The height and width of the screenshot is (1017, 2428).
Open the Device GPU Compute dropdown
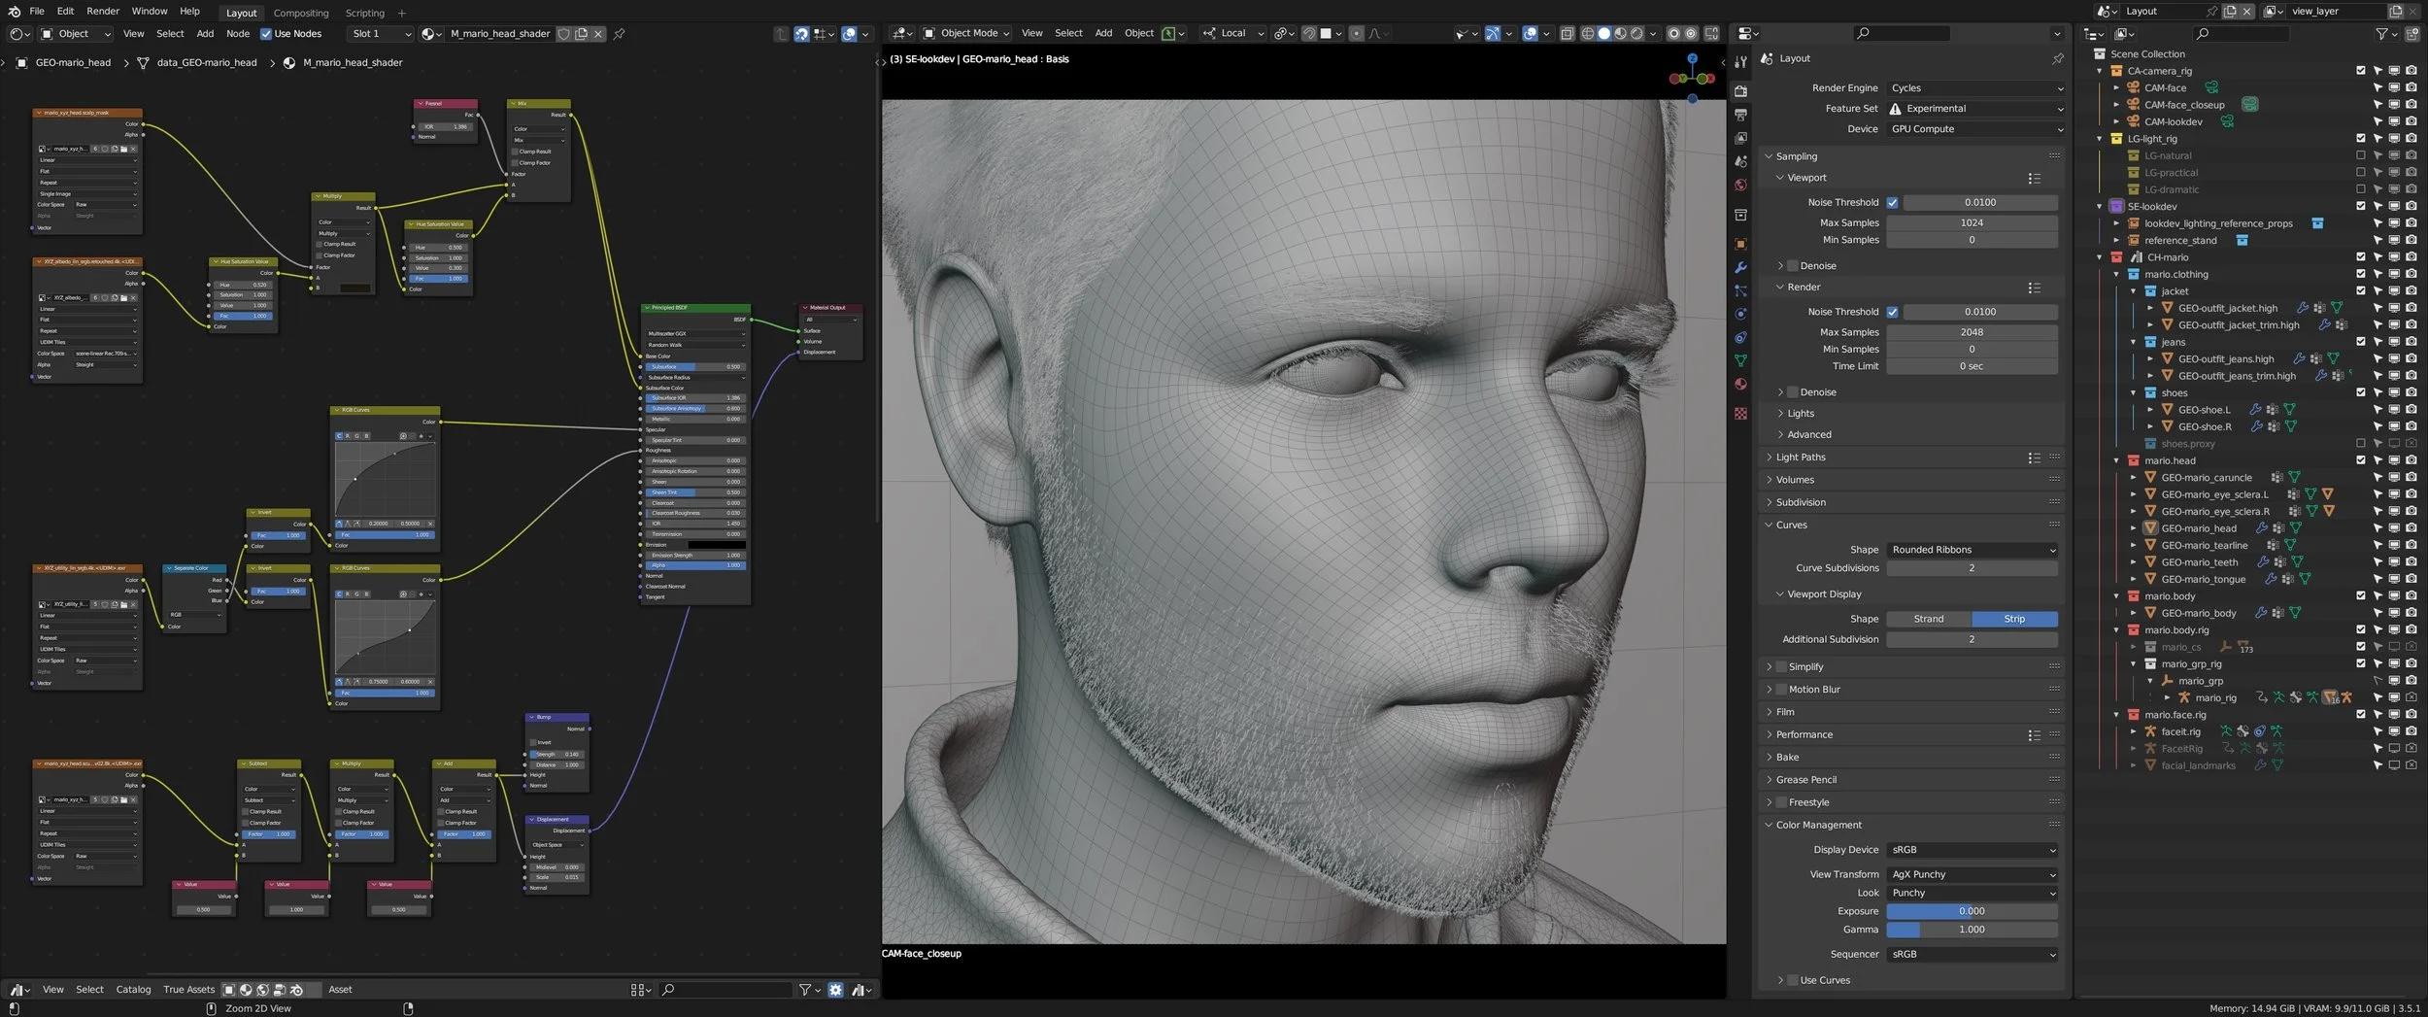pyautogui.click(x=1975, y=129)
